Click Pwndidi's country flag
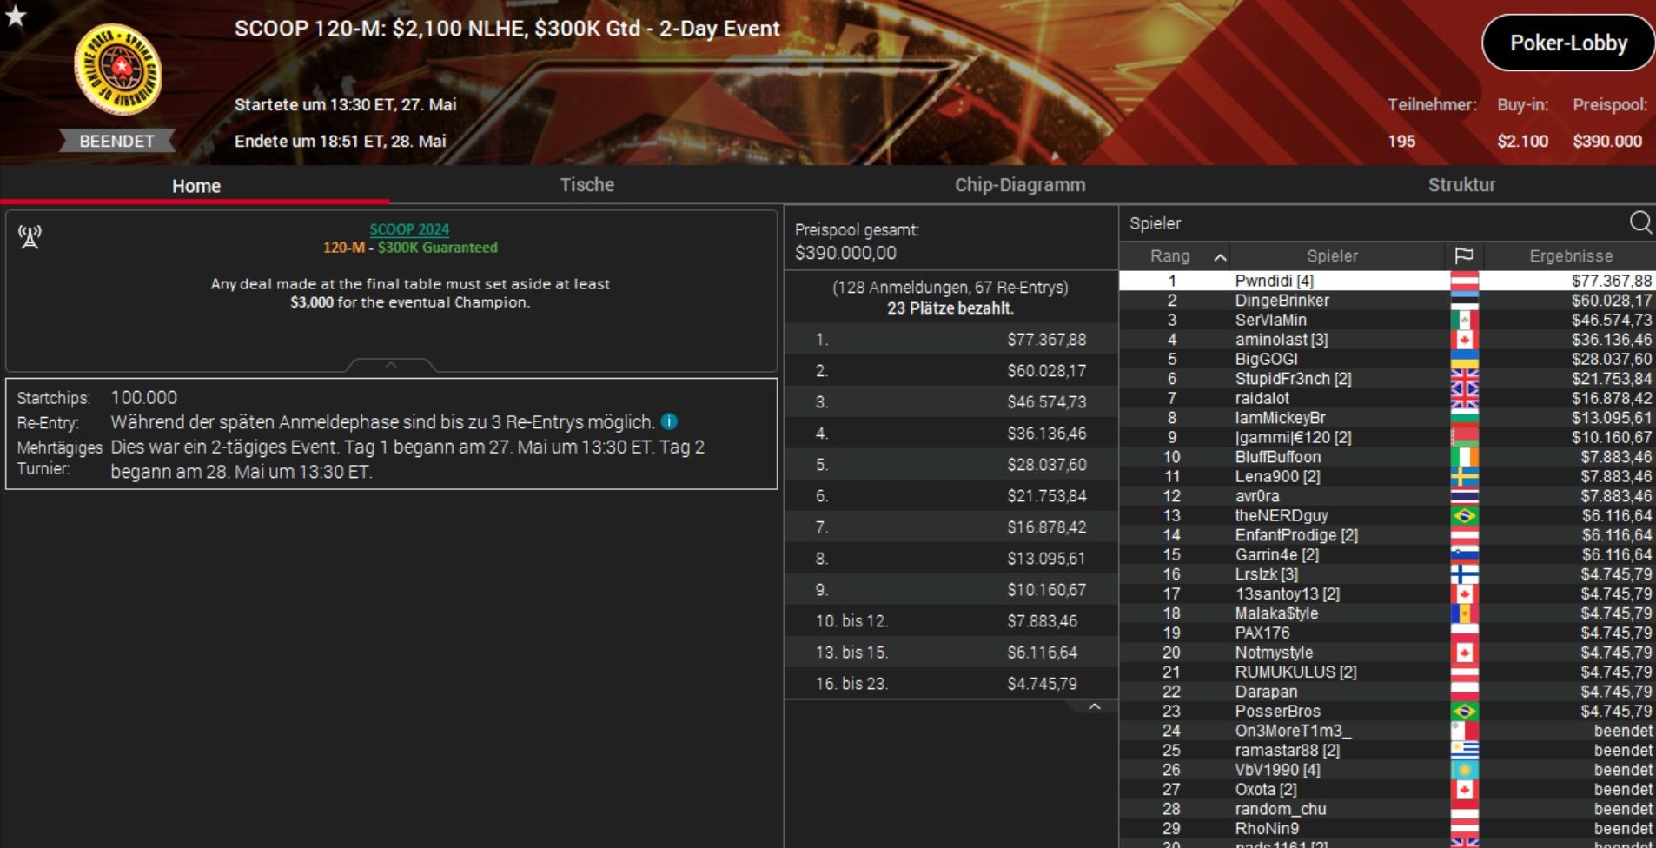This screenshot has width=1656, height=848. pos(1464,281)
